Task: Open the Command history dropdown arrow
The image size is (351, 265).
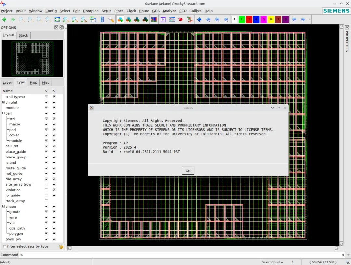Action: coord(348,255)
